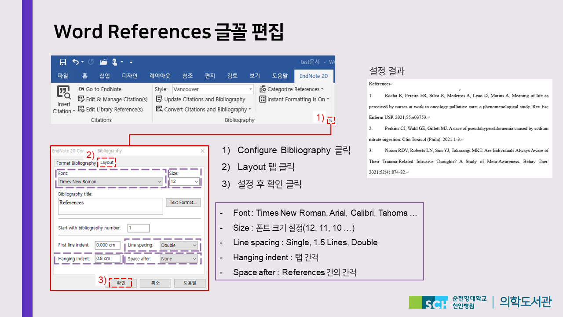Expand the Insert Citation dropdown label
The image size is (563, 317).
pos(64,108)
